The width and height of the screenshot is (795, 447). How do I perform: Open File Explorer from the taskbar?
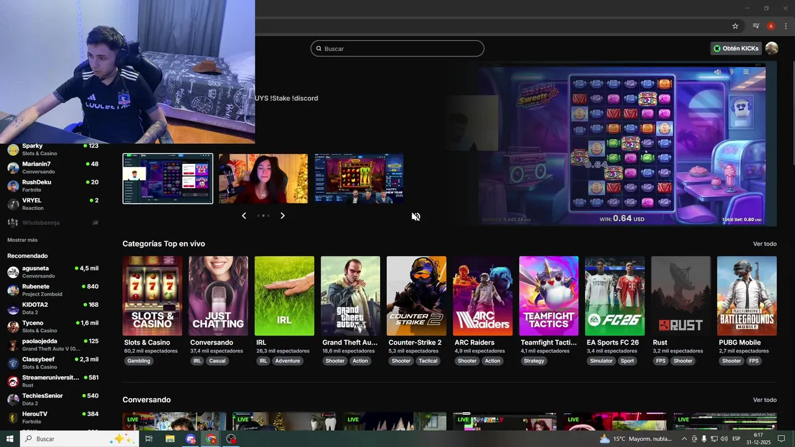tap(170, 439)
